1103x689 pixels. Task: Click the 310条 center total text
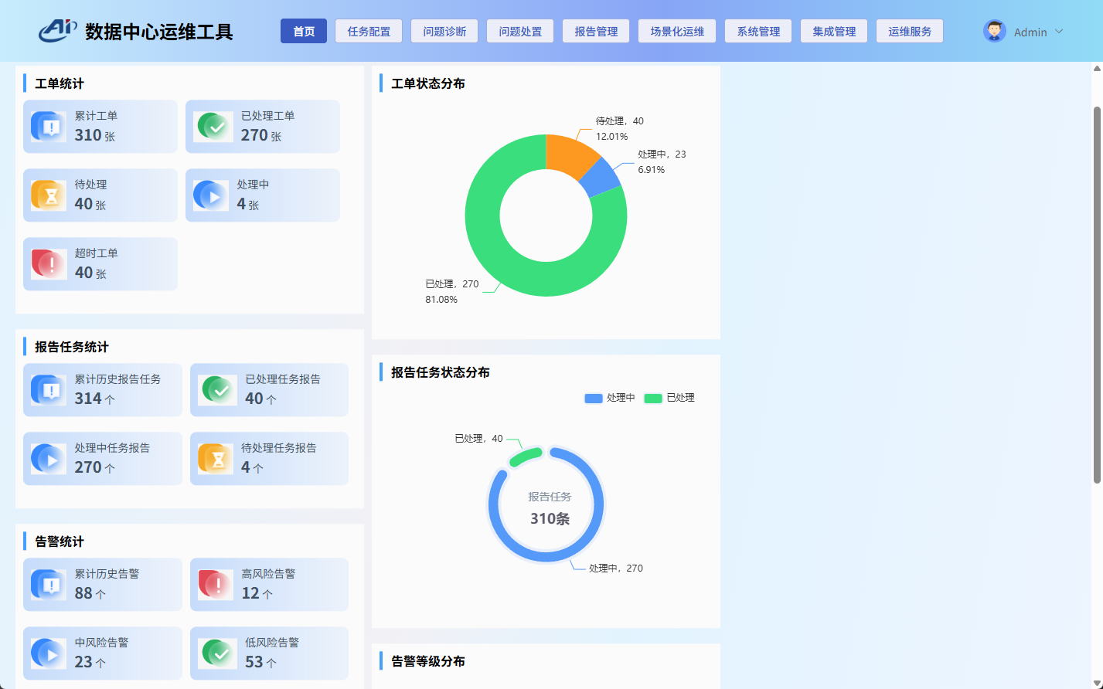pos(550,518)
